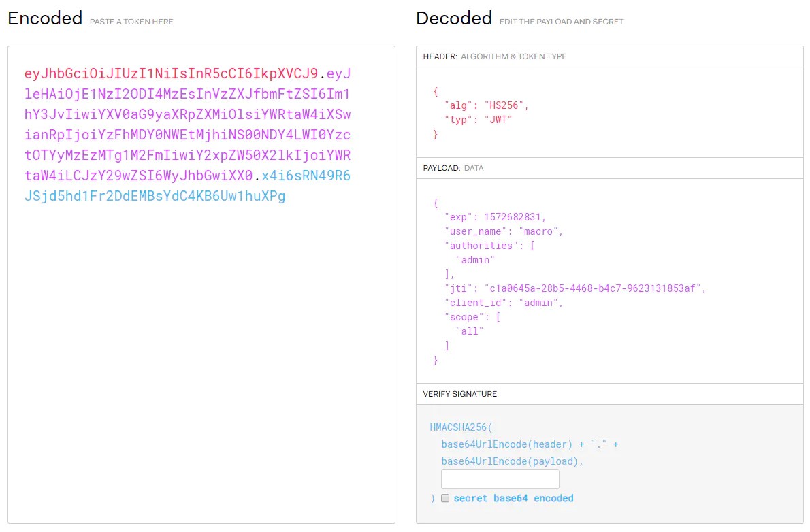The image size is (810, 532).
Task: Select the HEADER section label
Action: click(438, 56)
